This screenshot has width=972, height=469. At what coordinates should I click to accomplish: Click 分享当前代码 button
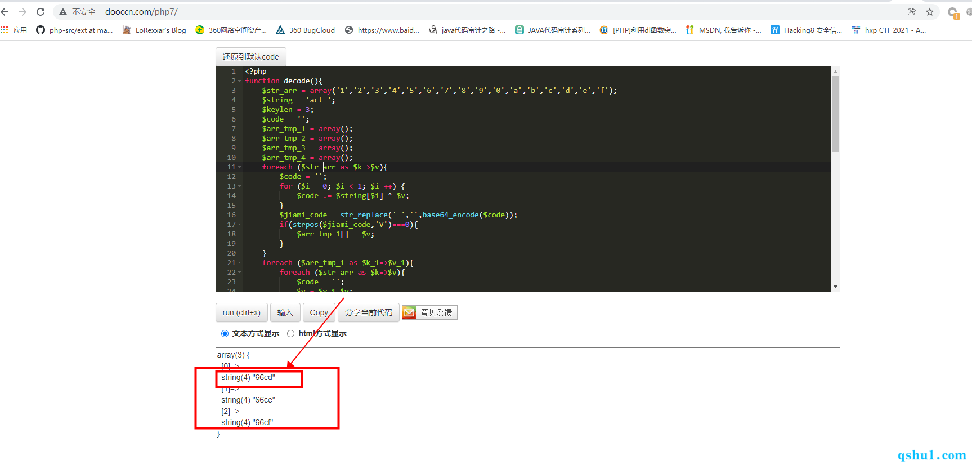pos(369,312)
